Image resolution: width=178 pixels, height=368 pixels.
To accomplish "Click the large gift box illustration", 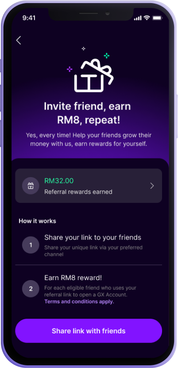I will pos(94,75).
